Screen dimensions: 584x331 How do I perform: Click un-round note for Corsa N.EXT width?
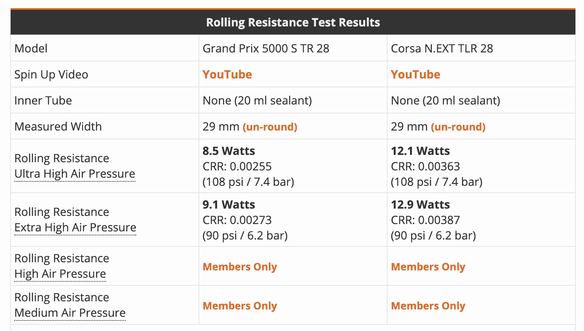tap(458, 127)
